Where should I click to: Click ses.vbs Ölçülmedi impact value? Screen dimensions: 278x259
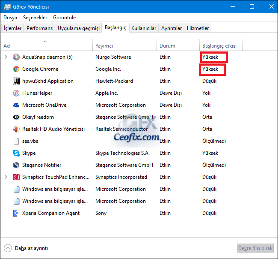click(x=214, y=141)
